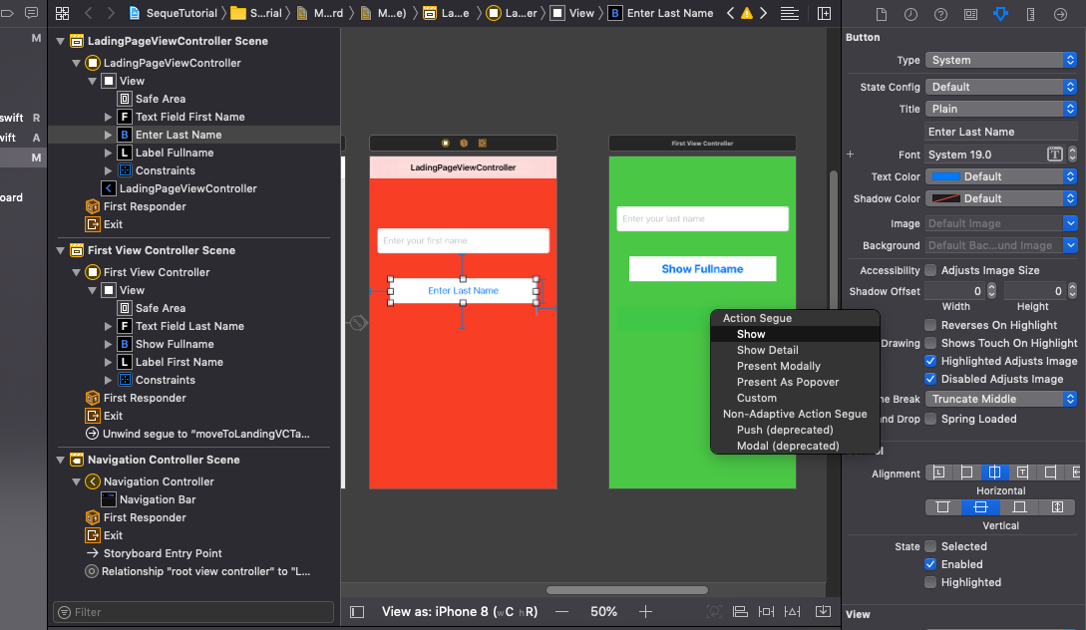This screenshot has height=630, width=1086.
Task: Enable the Highlighted state checkbox
Action: click(x=930, y=582)
